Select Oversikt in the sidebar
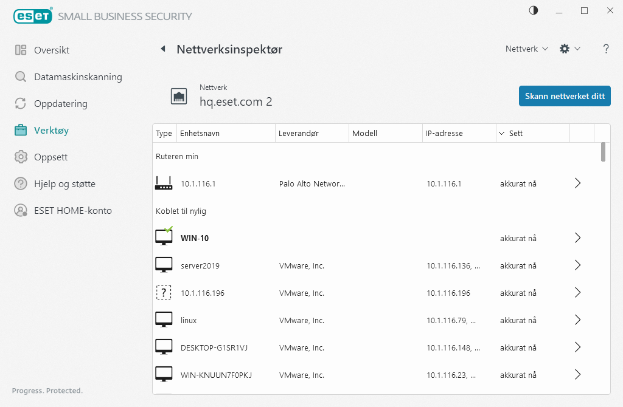The height and width of the screenshot is (407, 623). 49,50
